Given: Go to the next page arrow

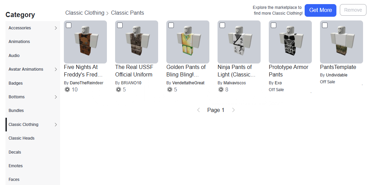Looking at the screenshot, I should [x=234, y=110].
